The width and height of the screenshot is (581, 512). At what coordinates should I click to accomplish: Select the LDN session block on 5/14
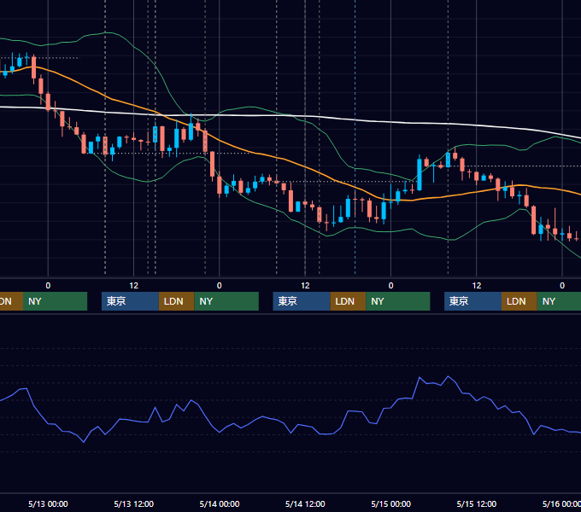[x=348, y=301]
